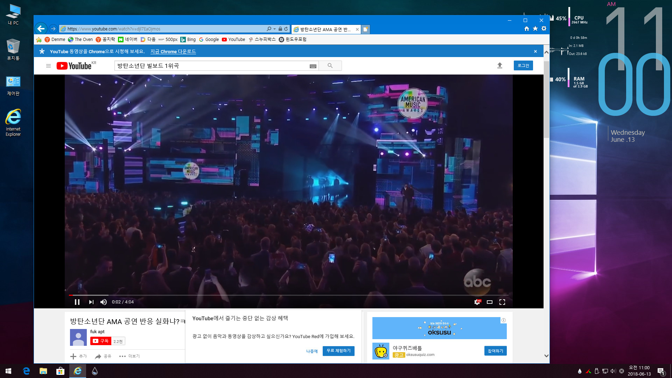
Task: Open IE Home page icon
Action: point(527,29)
